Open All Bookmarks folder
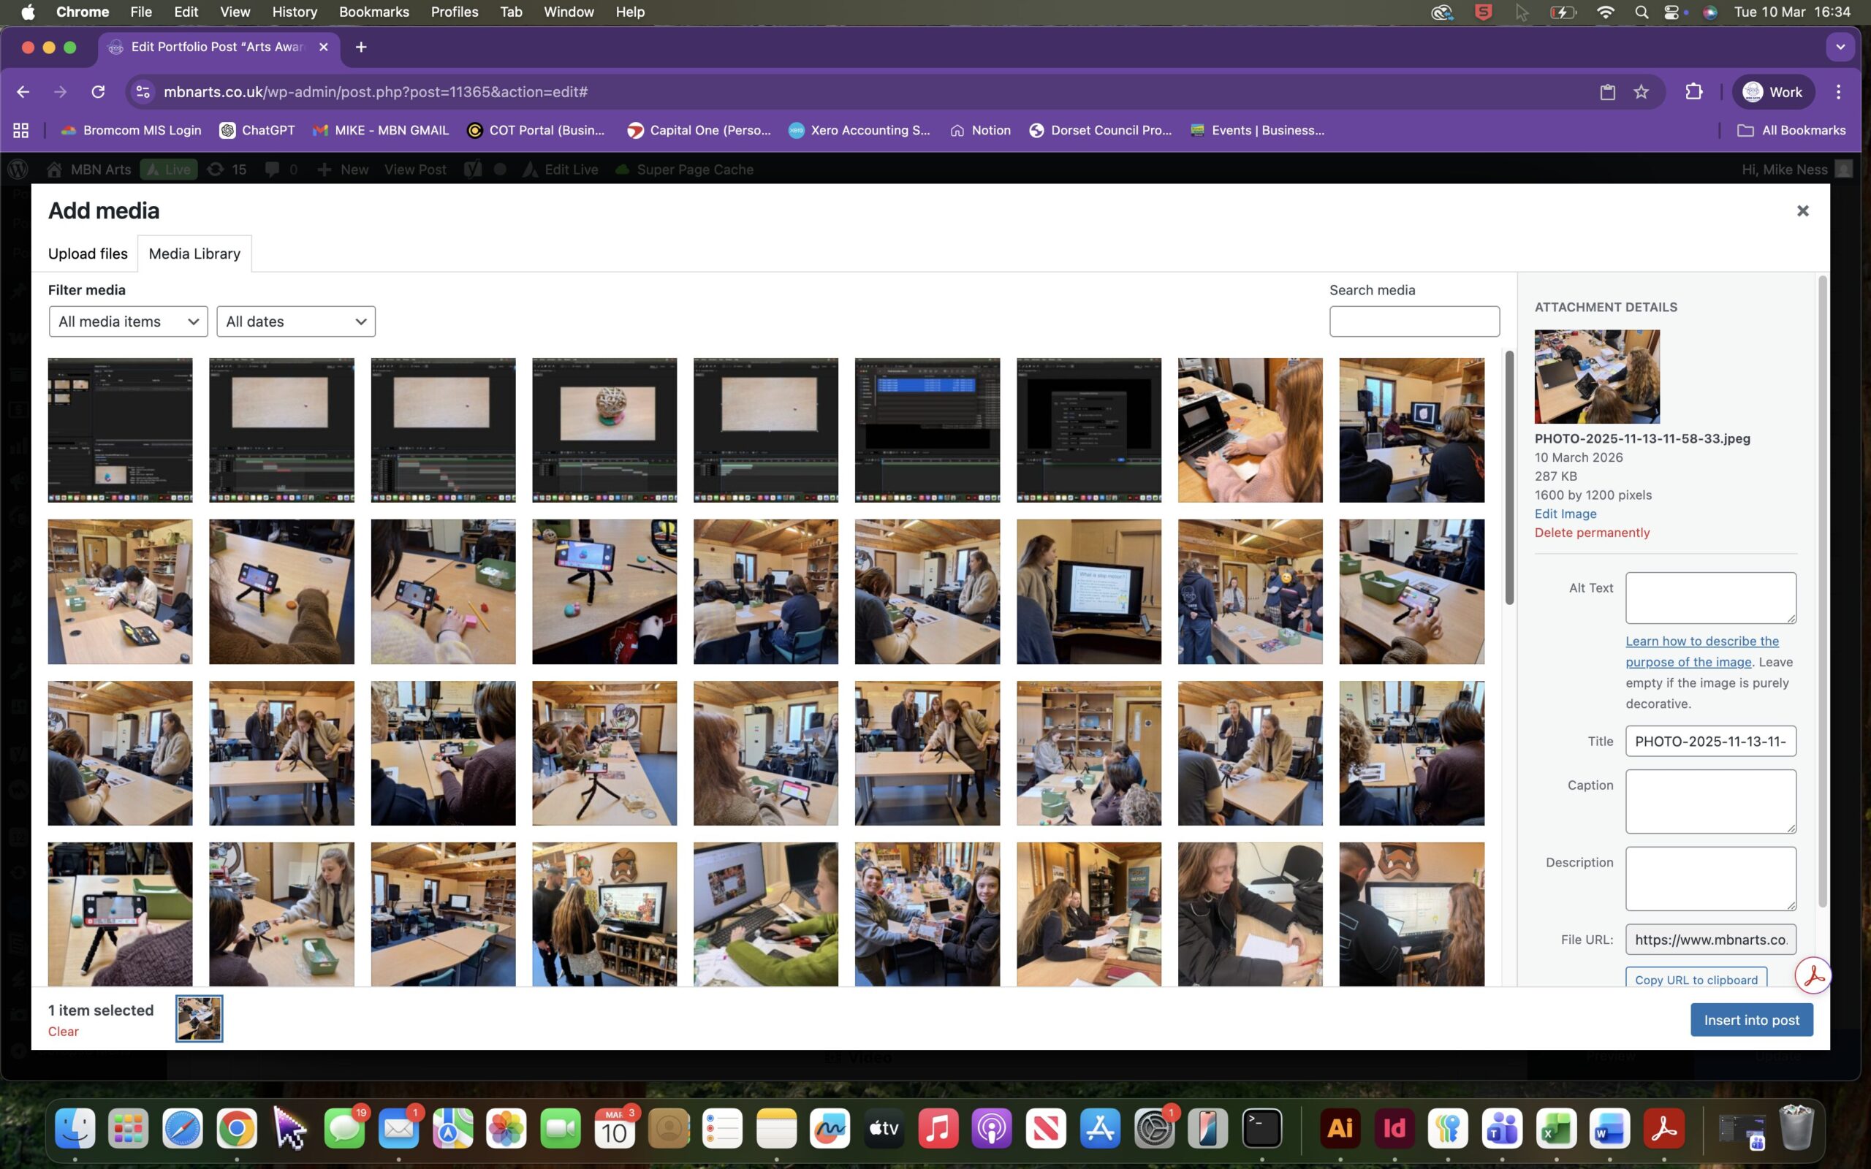1871x1169 pixels. tap(1791, 131)
